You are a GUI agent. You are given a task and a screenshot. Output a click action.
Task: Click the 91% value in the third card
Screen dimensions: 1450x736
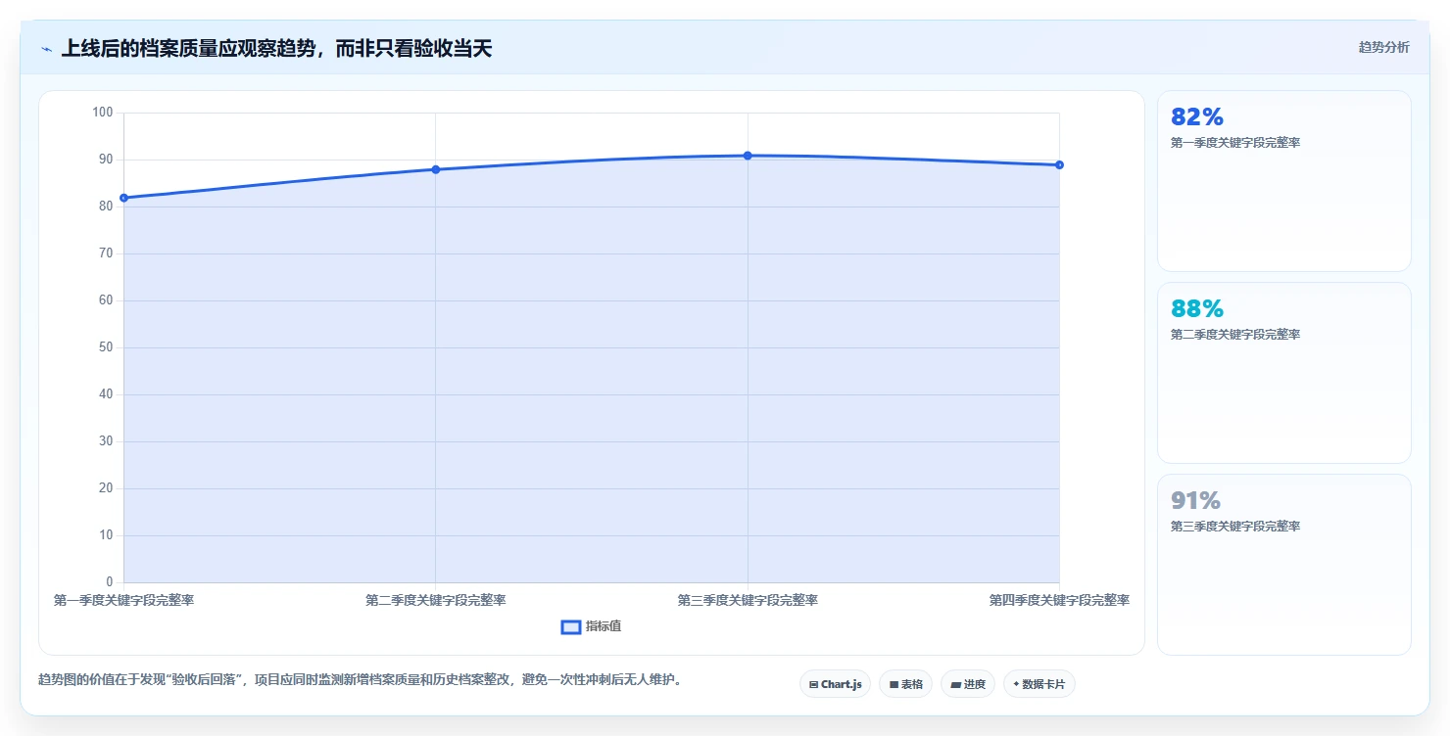point(1195,501)
